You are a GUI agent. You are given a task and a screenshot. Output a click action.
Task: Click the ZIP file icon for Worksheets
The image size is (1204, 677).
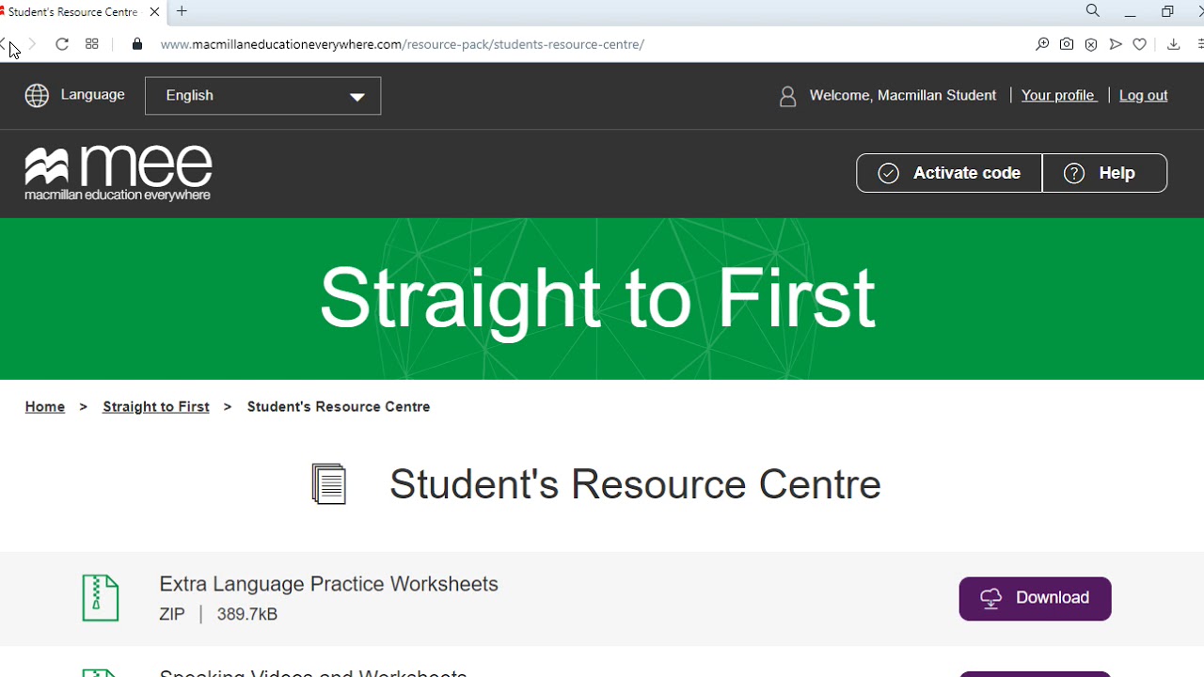[101, 598]
